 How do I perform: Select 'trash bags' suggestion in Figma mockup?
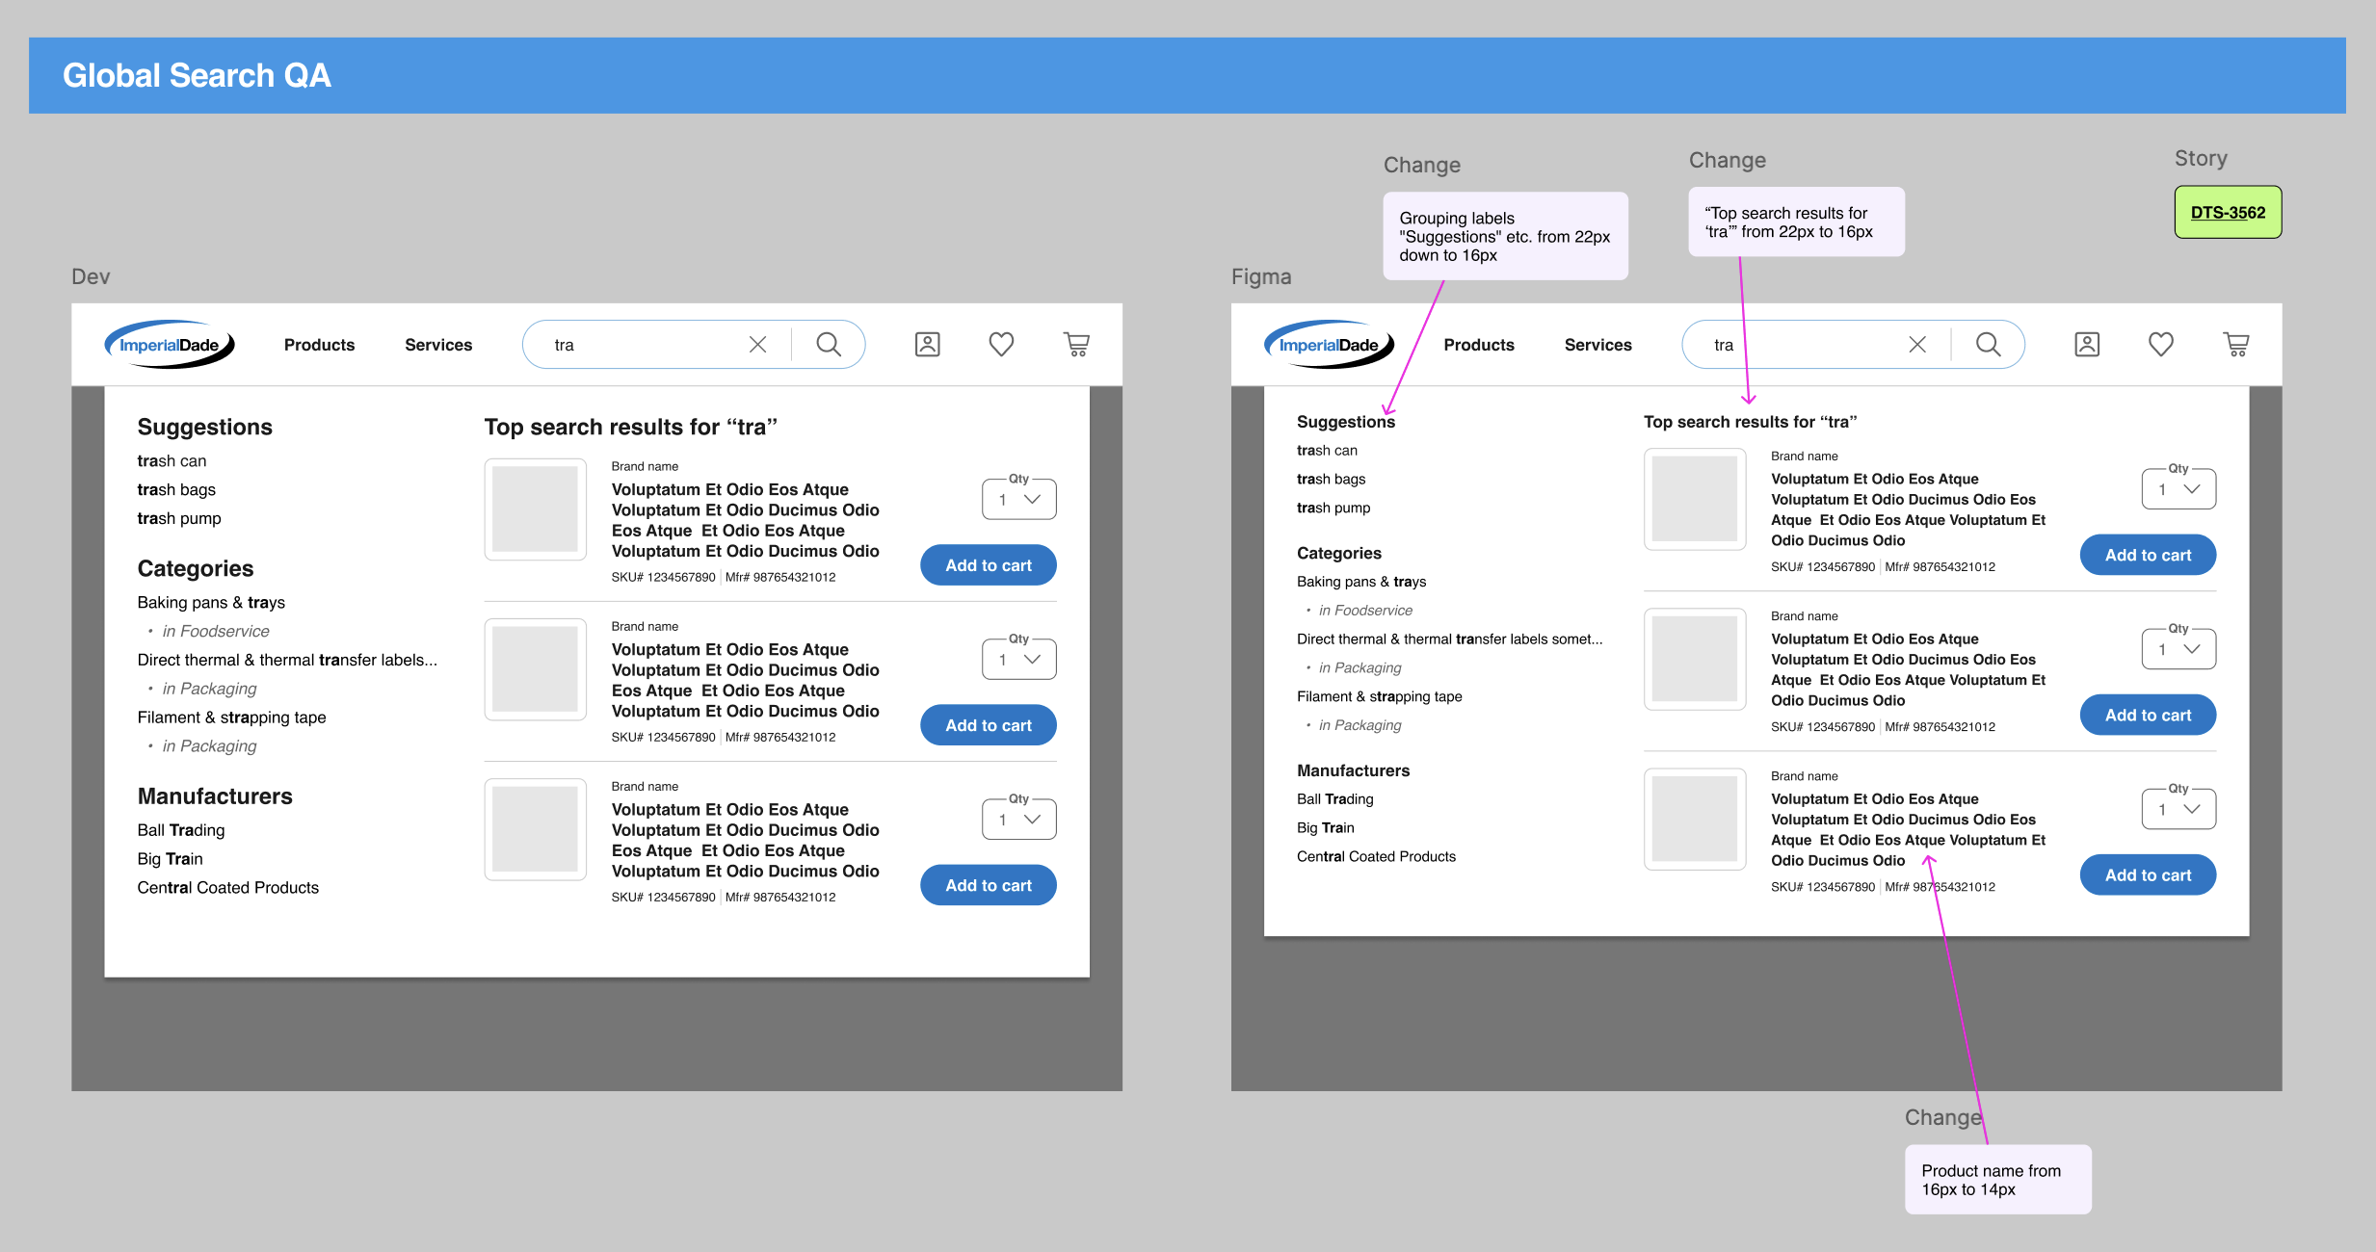click(x=1331, y=479)
